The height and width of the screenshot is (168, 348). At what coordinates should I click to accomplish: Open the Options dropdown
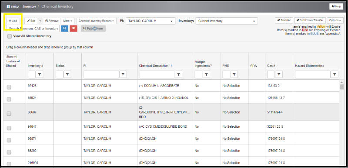335,20
